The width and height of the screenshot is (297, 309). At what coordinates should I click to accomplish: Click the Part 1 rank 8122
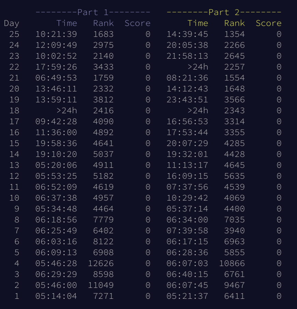pyautogui.click(x=103, y=241)
